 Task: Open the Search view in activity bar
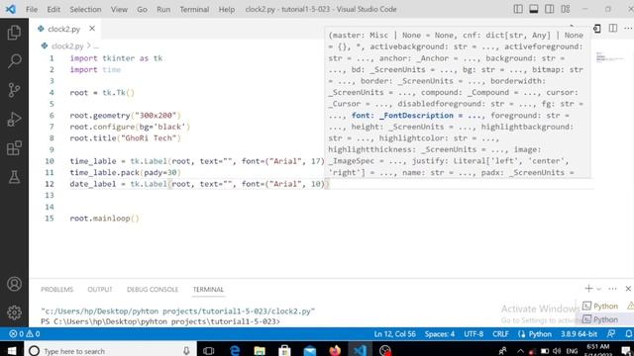pyautogui.click(x=14, y=61)
